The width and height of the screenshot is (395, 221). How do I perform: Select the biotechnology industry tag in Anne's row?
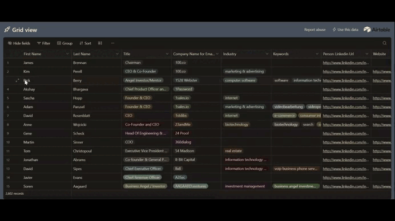click(236, 124)
